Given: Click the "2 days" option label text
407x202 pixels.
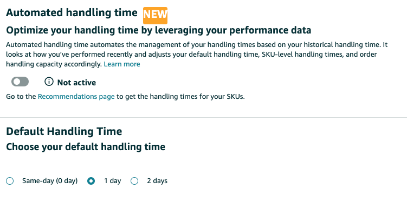Looking at the screenshot, I should pos(157,181).
